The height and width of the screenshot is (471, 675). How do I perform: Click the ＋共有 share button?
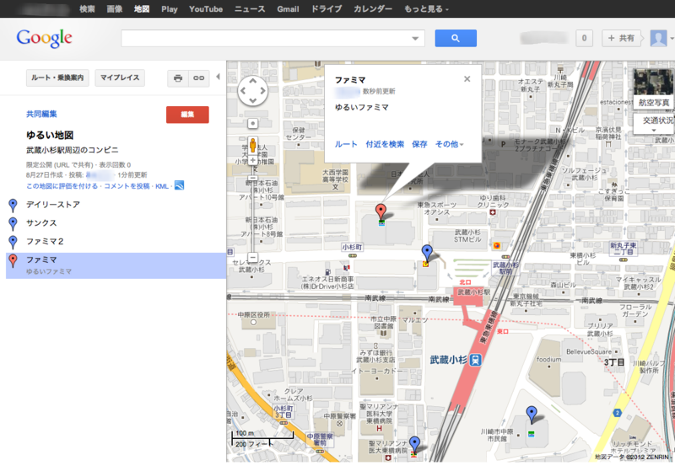[621, 38]
